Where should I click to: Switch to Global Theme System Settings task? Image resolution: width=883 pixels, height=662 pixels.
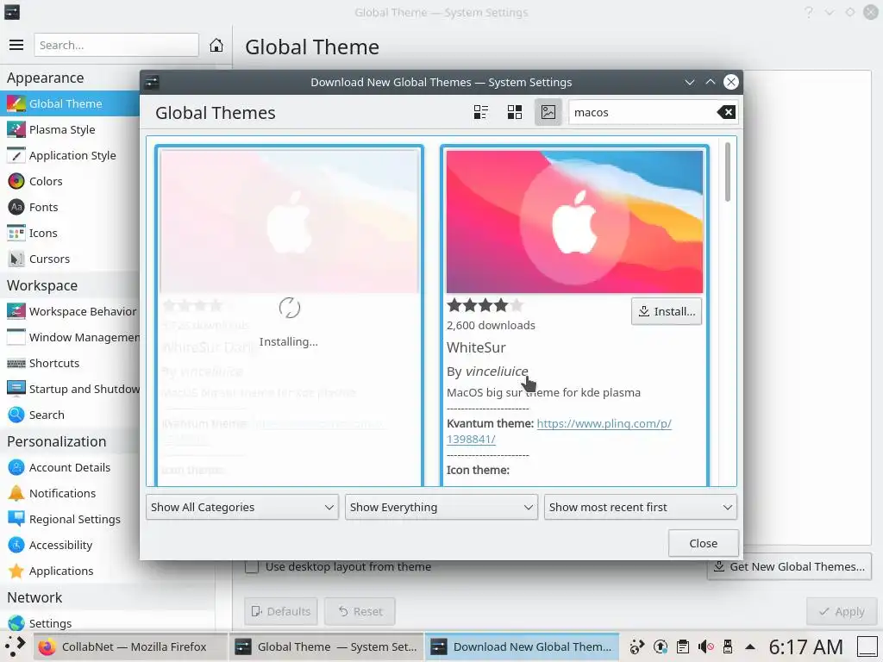[x=326, y=646]
